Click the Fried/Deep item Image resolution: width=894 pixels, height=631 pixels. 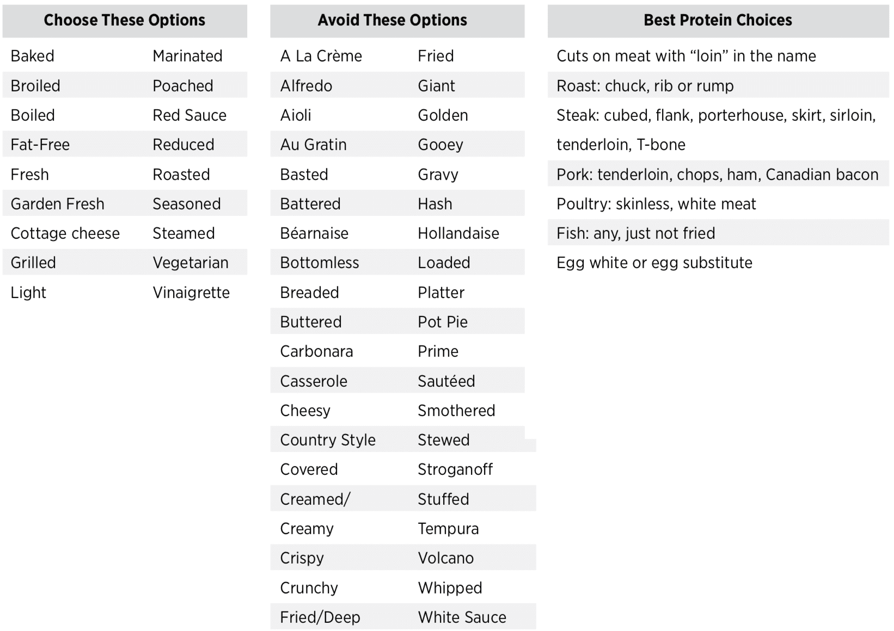[320, 617]
